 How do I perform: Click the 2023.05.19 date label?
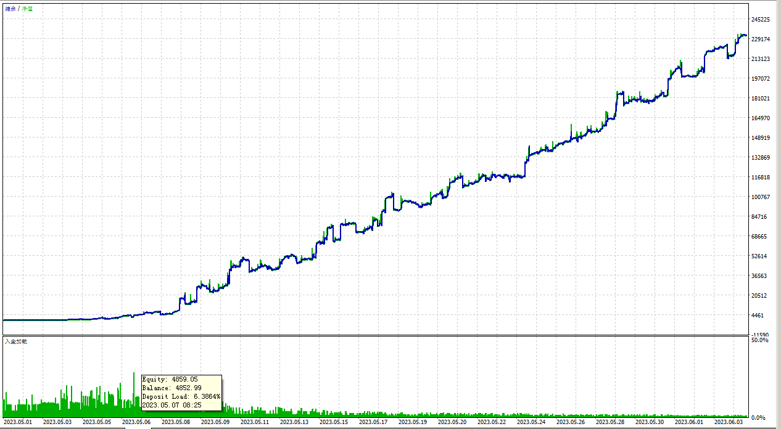click(x=414, y=423)
